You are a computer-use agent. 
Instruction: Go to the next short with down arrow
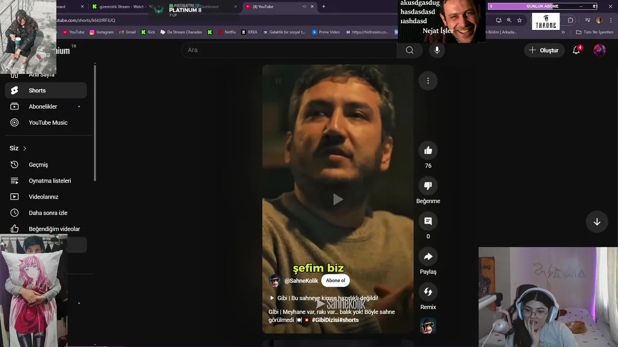[x=597, y=222]
